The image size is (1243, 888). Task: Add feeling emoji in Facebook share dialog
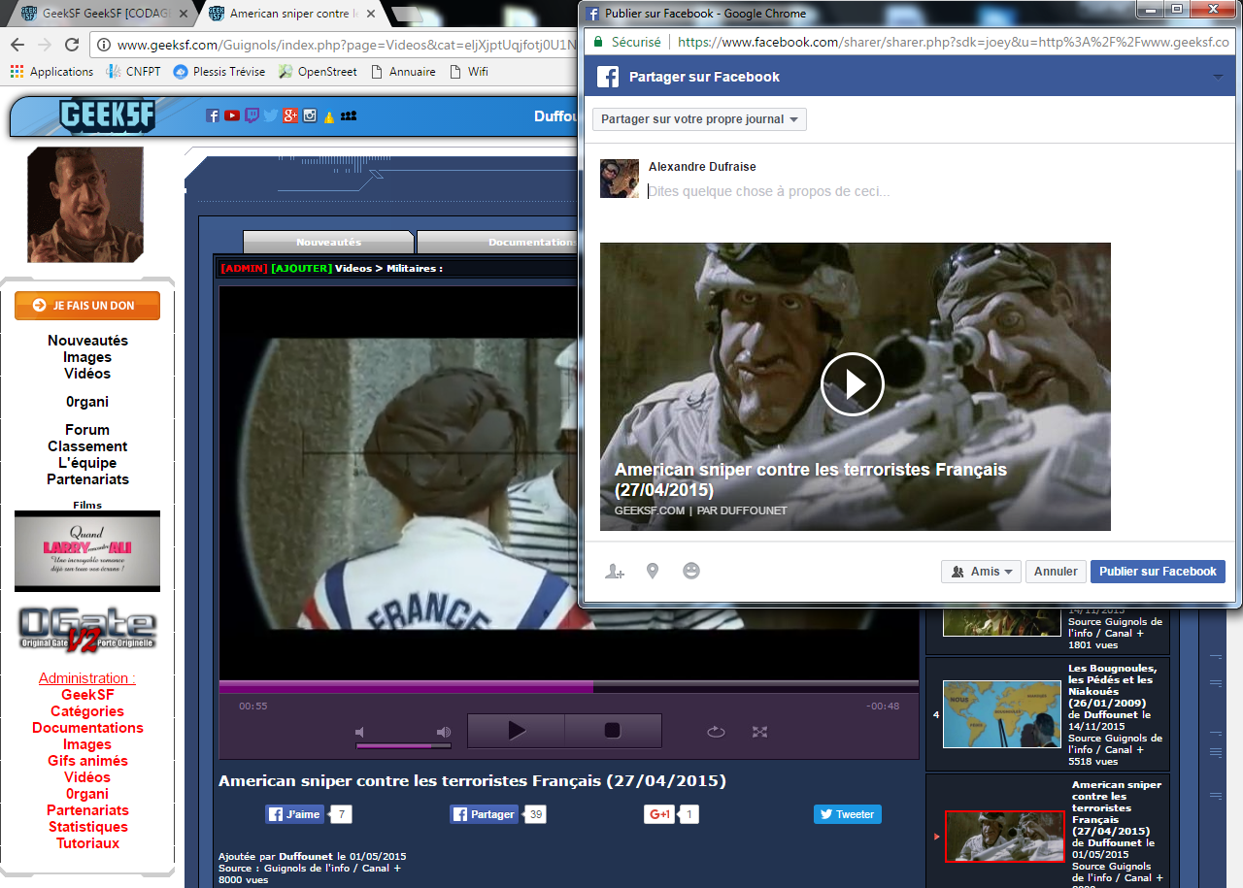691,572
